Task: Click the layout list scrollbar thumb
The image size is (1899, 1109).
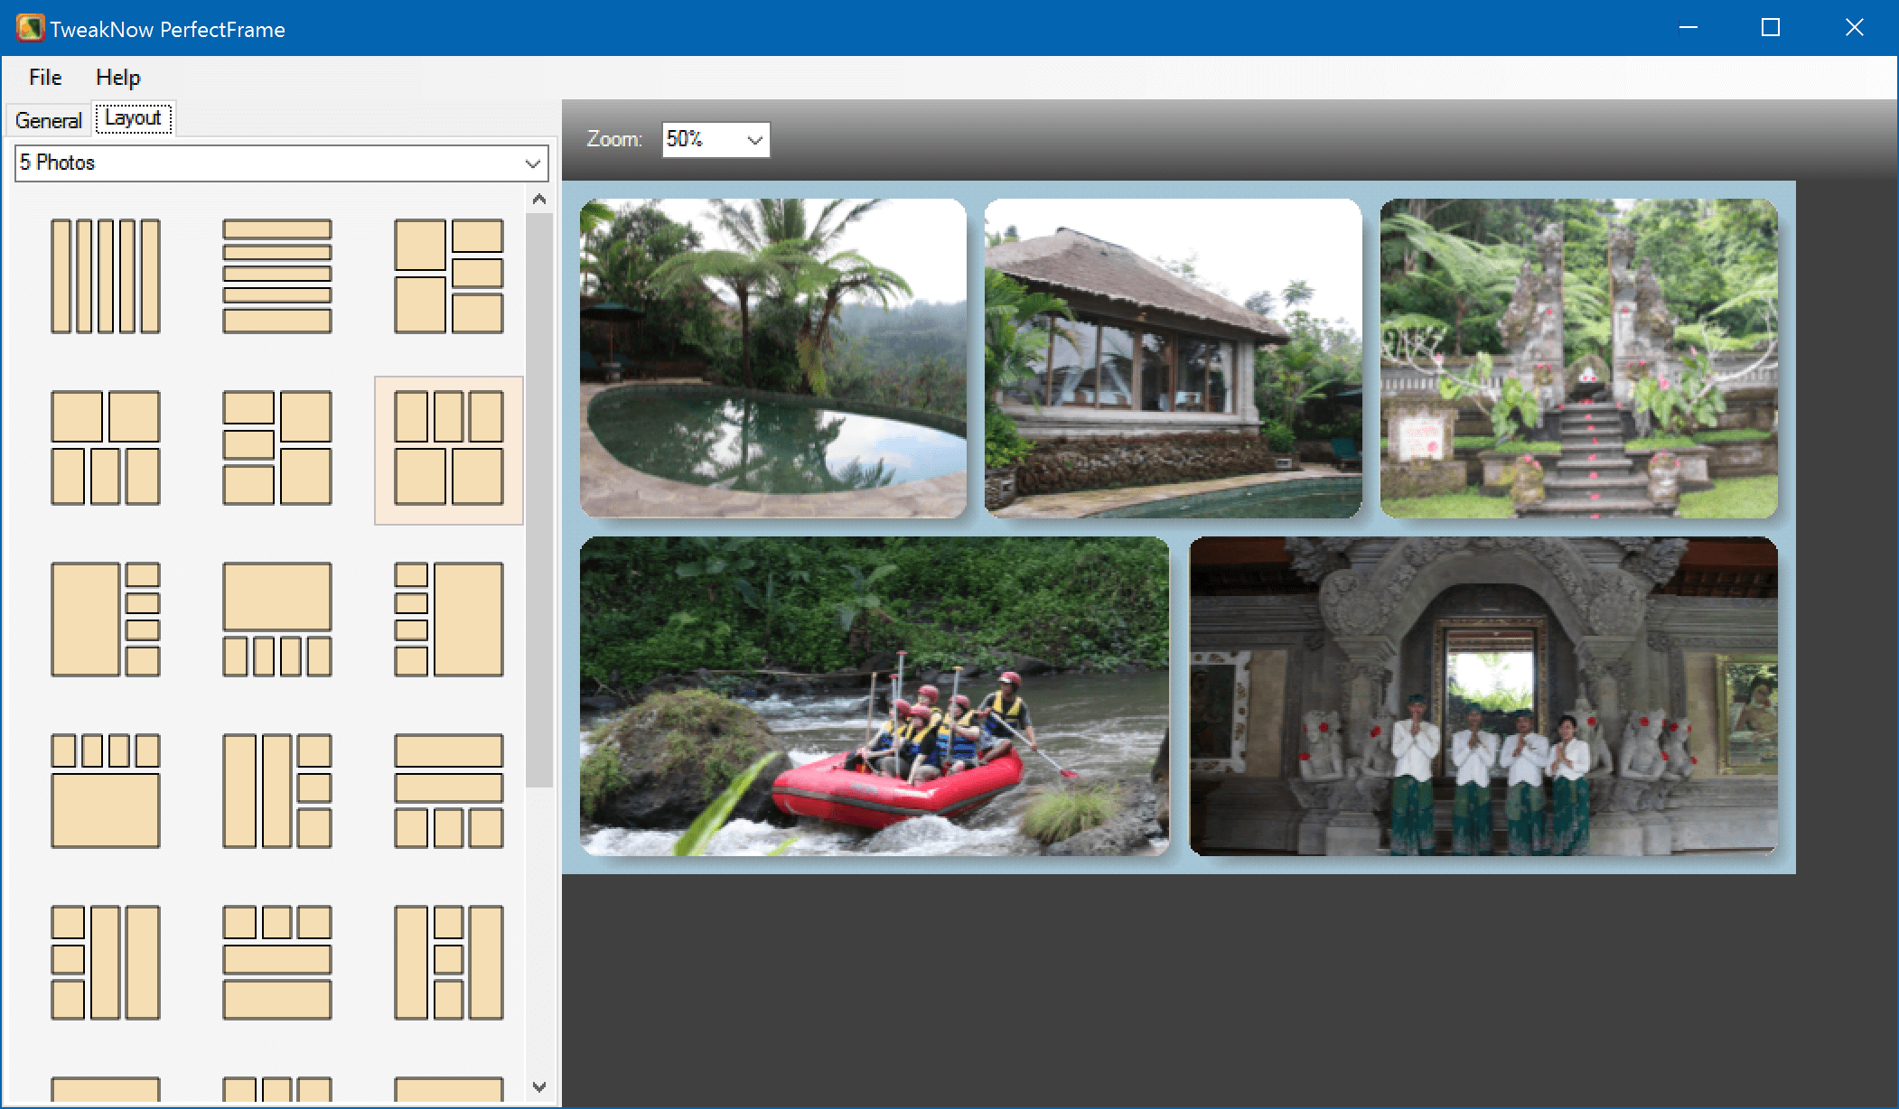Action: [539, 500]
